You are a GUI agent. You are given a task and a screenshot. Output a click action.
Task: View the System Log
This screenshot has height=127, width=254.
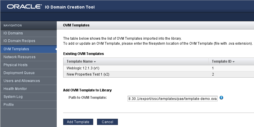(x=13, y=97)
